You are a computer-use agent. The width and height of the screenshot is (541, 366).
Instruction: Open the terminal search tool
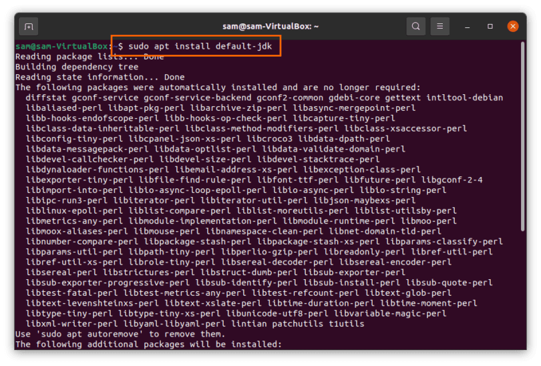tap(415, 27)
